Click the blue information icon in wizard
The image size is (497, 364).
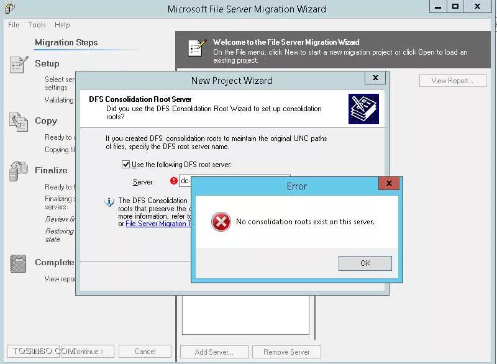click(109, 201)
